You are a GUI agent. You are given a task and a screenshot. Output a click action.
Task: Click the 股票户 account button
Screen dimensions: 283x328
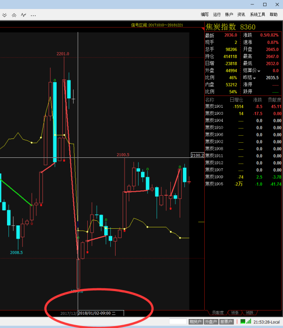(x=227, y=322)
